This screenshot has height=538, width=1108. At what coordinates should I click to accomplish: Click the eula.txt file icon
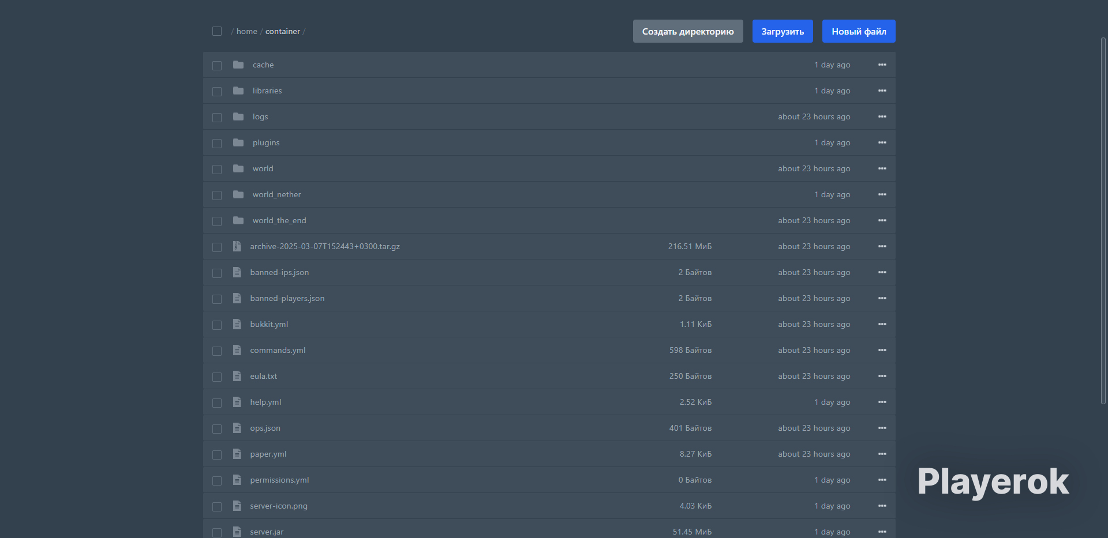point(237,376)
